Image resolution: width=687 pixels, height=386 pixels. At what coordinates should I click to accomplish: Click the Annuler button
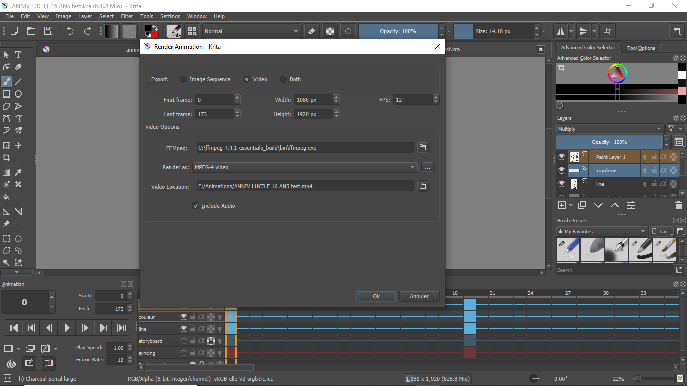coord(419,296)
